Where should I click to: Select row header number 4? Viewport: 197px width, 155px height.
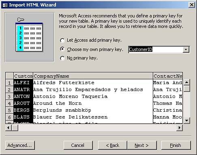[x=9, y=103]
